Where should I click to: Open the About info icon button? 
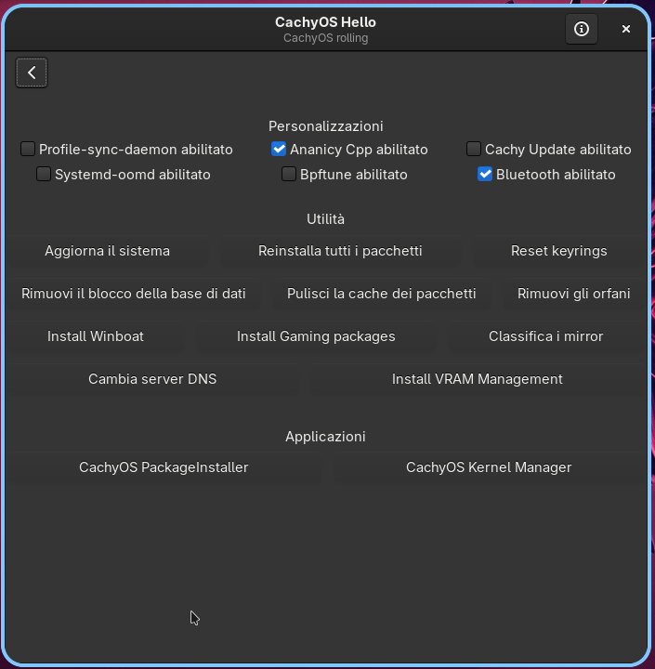[582, 29]
